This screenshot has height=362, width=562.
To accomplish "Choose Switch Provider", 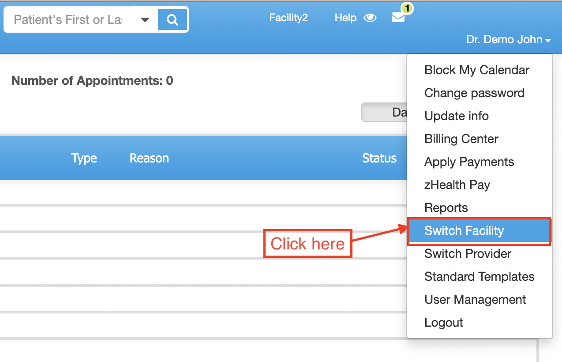I will pos(467,253).
